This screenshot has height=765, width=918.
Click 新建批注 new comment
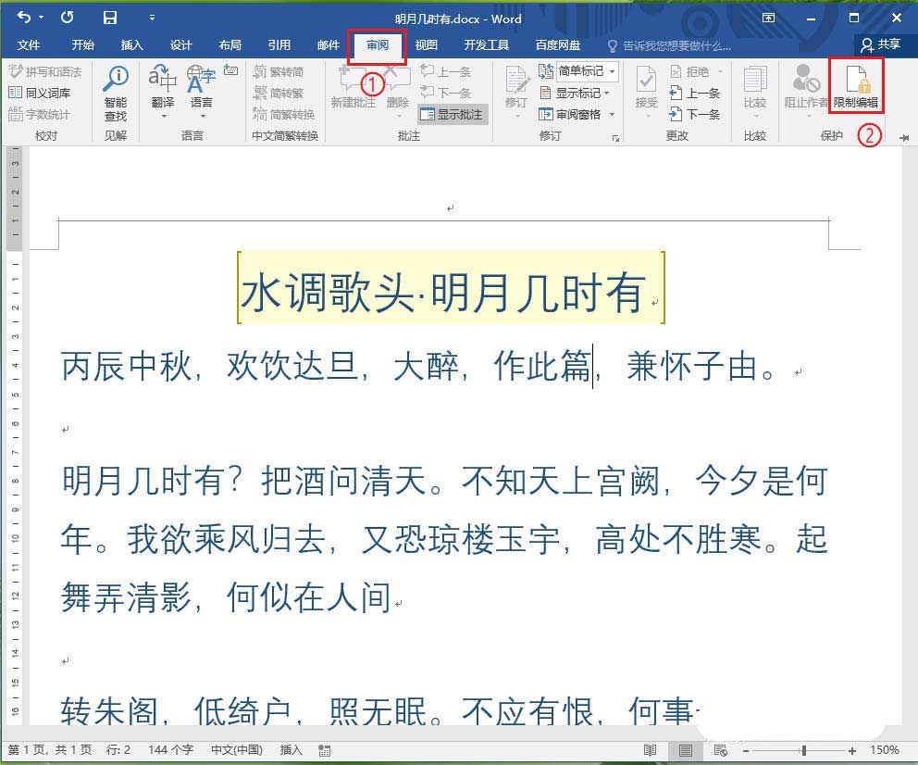[x=353, y=88]
